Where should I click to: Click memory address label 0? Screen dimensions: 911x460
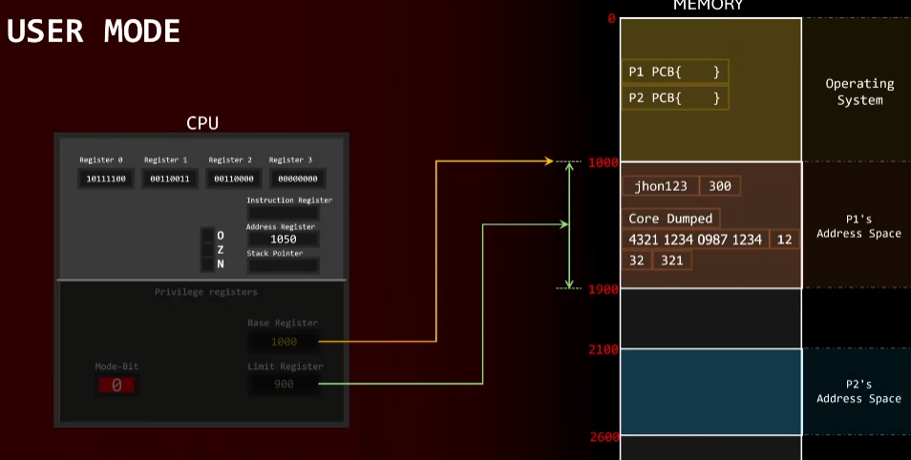611,18
